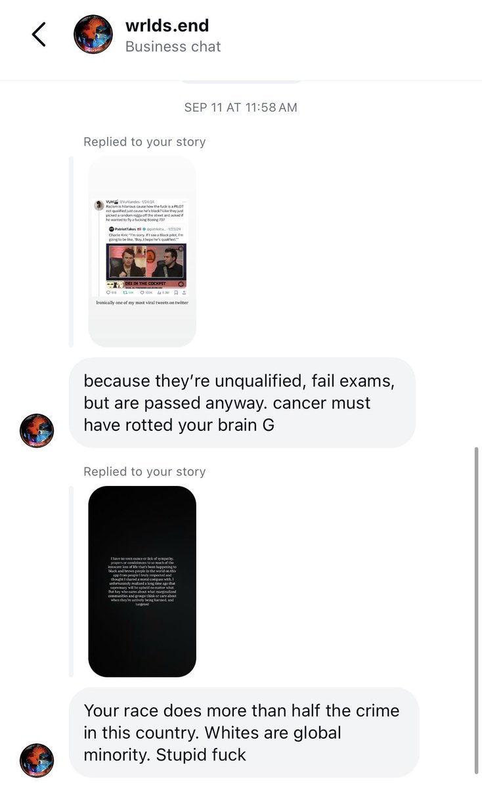Open the wrlds.end profile picture in header
Image resolution: width=482 pixels, height=788 pixels.
[93, 34]
